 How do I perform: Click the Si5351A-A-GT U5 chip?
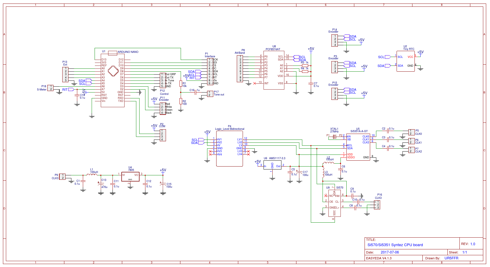pos(358,147)
